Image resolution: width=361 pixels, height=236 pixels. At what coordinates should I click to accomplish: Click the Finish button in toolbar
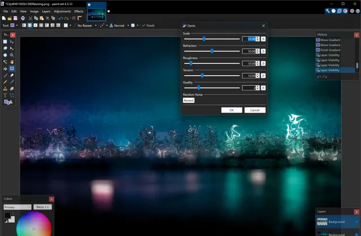[x=148, y=25]
